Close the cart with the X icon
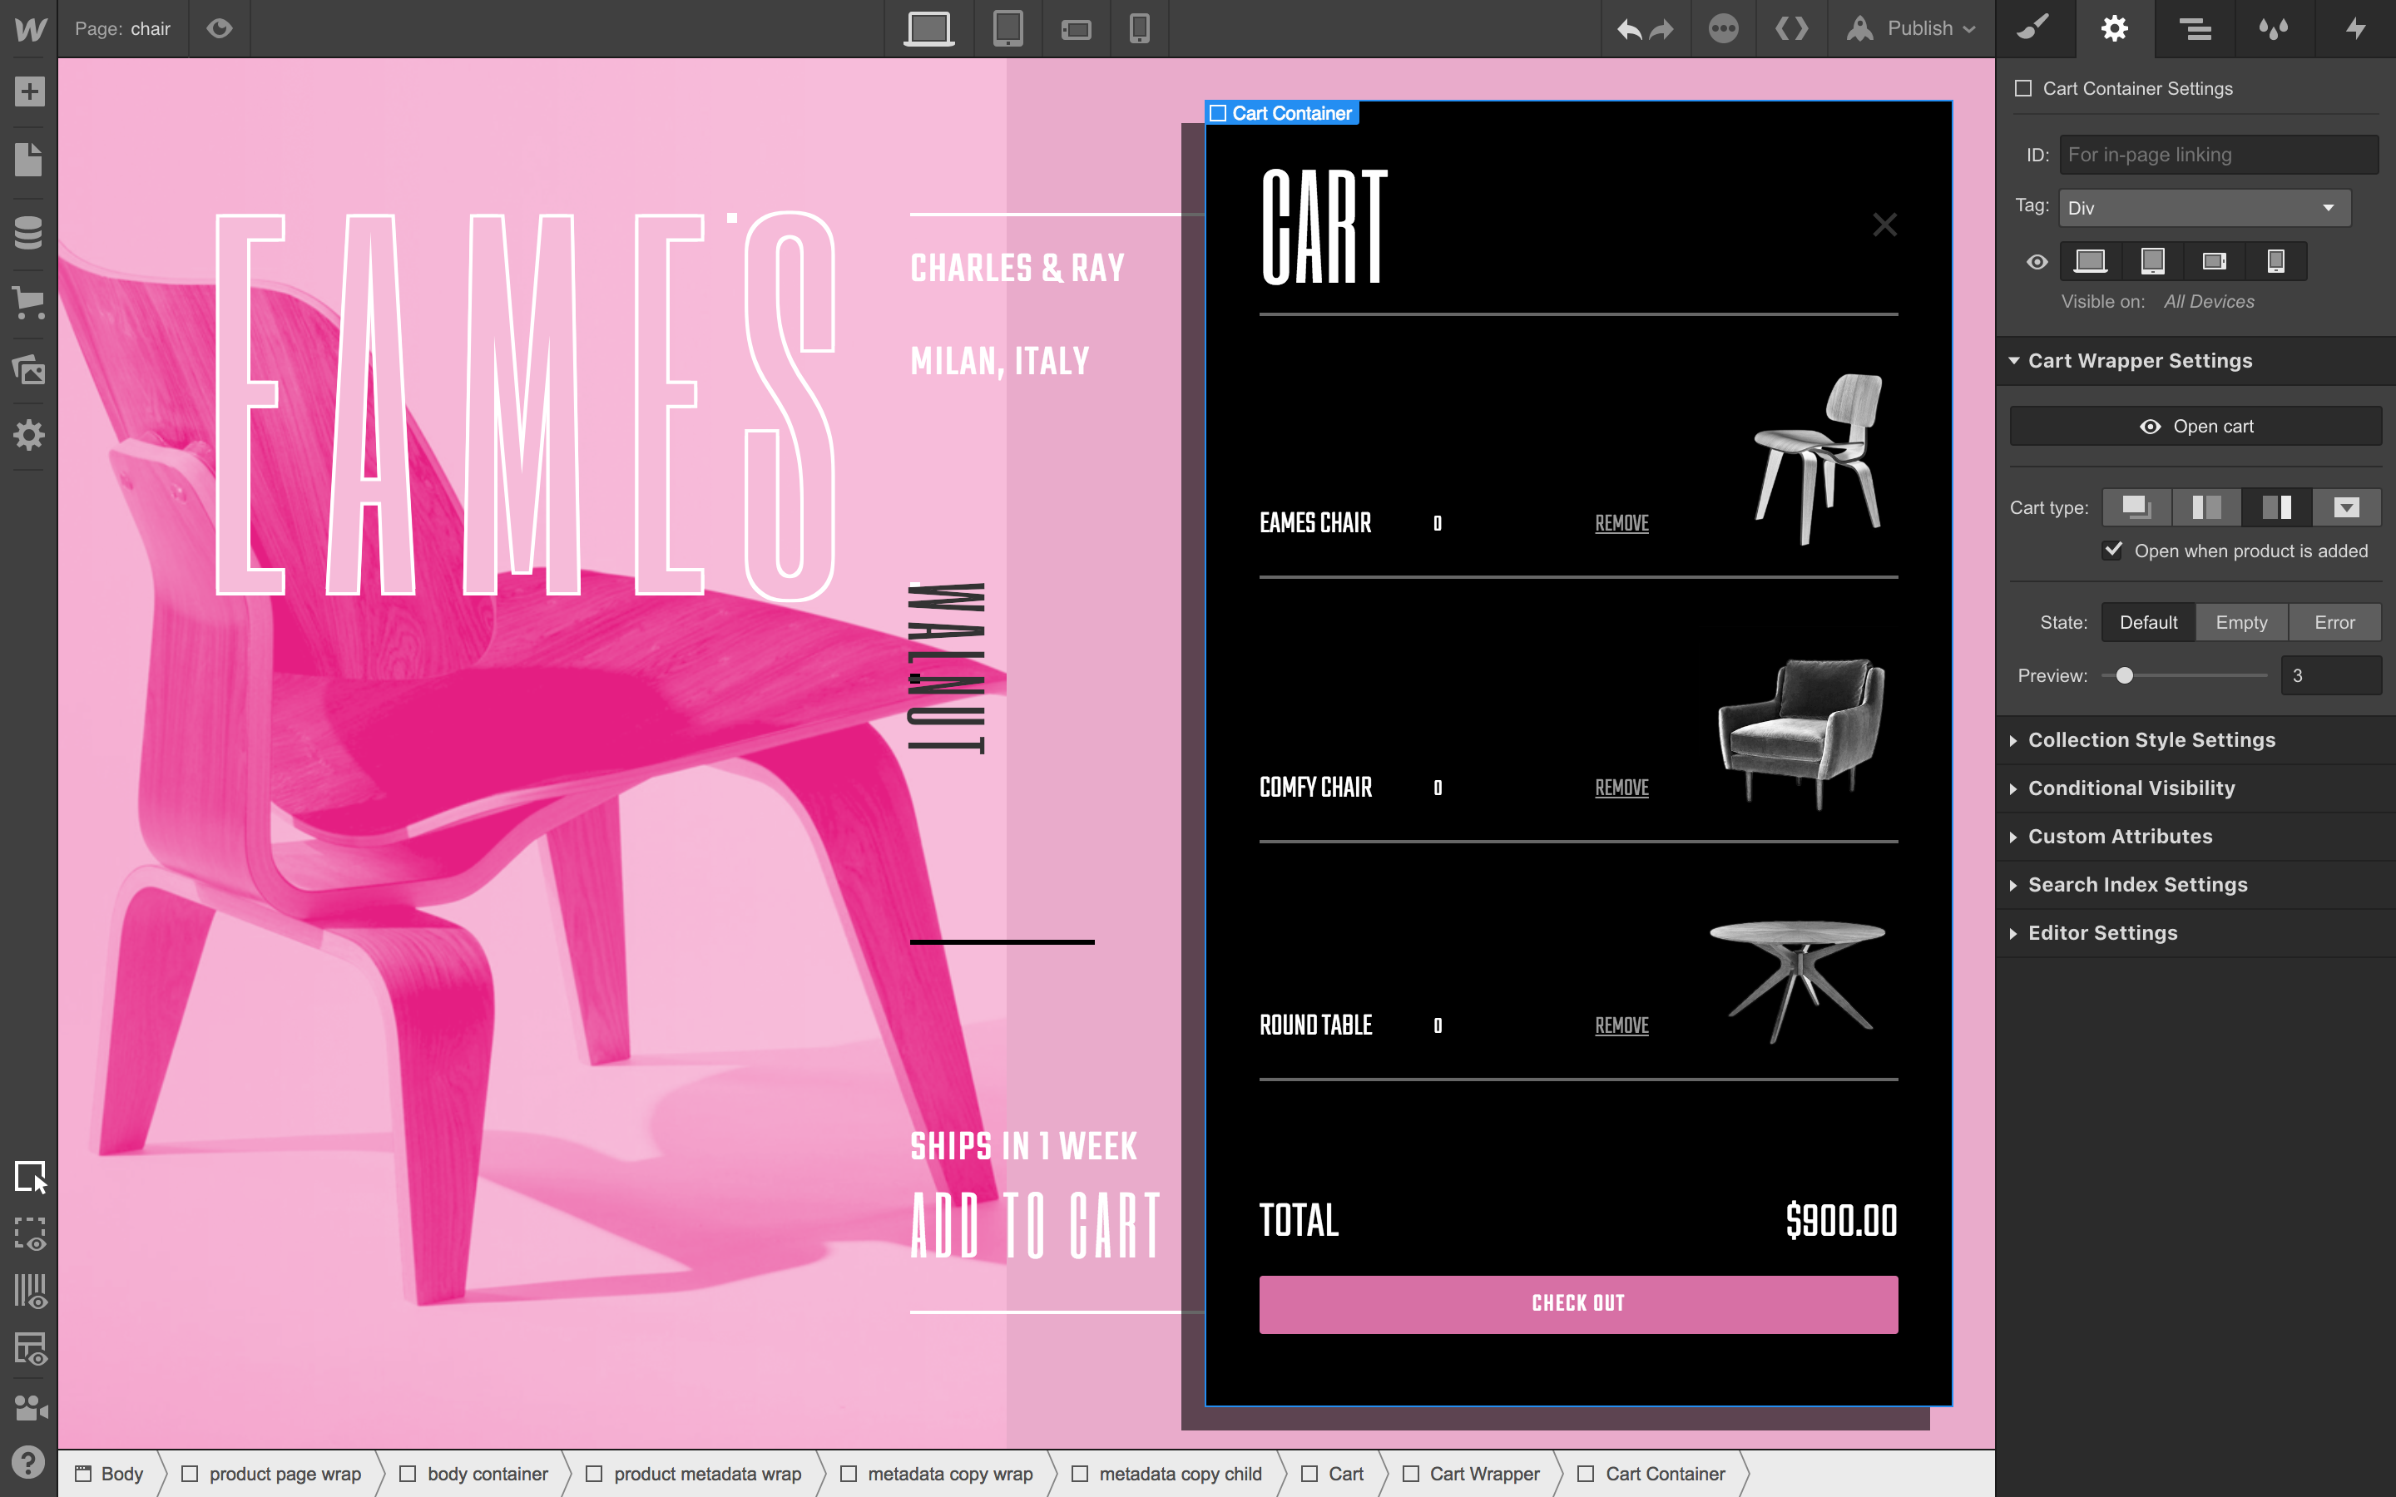 (x=1885, y=225)
